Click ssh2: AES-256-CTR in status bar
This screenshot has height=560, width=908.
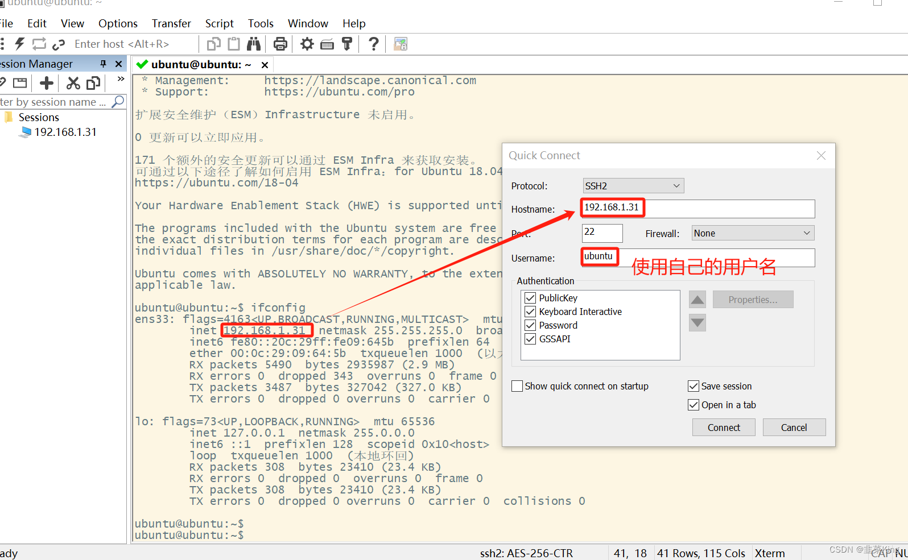(526, 553)
